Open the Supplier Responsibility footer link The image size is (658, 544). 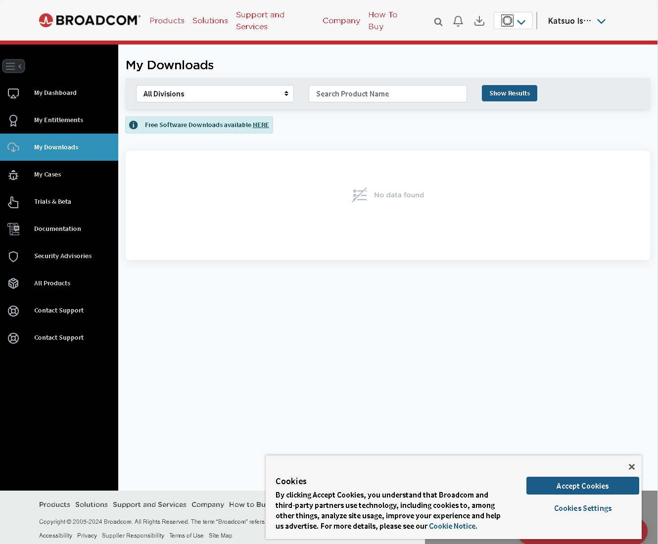[x=133, y=536]
